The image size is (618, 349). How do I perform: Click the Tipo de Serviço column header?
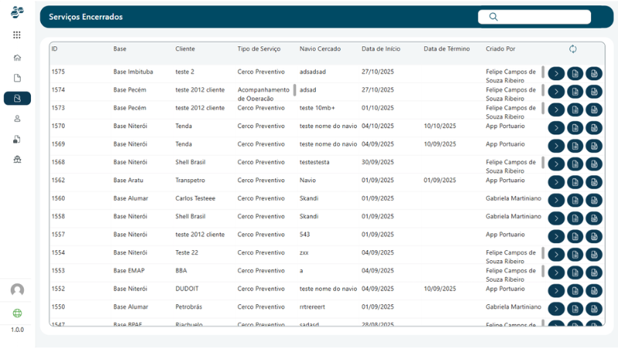tap(259, 49)
